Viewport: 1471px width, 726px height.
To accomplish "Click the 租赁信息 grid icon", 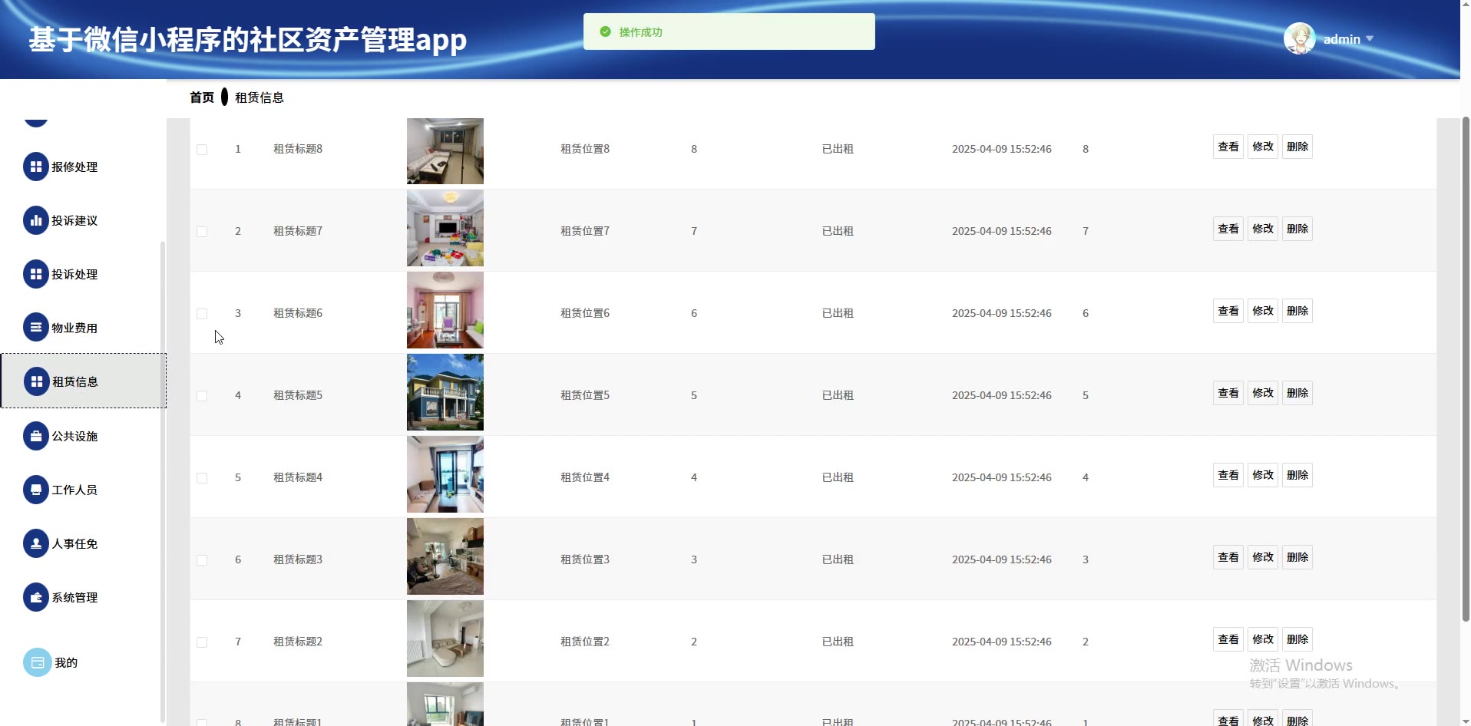I will coord(37,381).
